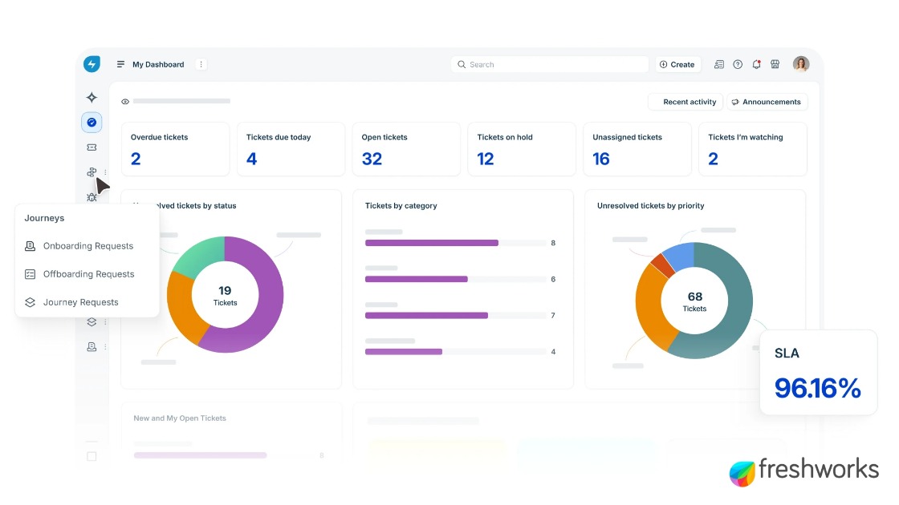Expand submenu dots beside person-badge sidebar icon
The width and height of the screenshot is (899, 505).
pos(105,347)
